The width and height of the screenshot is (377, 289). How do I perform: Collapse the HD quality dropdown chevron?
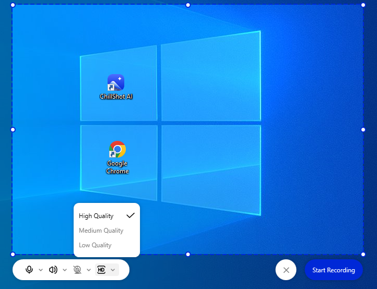[x=113, y=270]
